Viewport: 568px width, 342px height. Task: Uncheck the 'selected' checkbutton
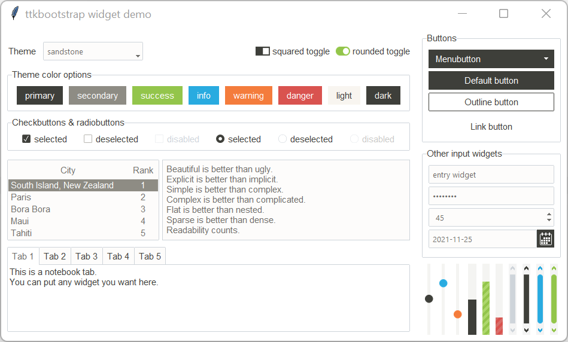click(x=26, y=139)
